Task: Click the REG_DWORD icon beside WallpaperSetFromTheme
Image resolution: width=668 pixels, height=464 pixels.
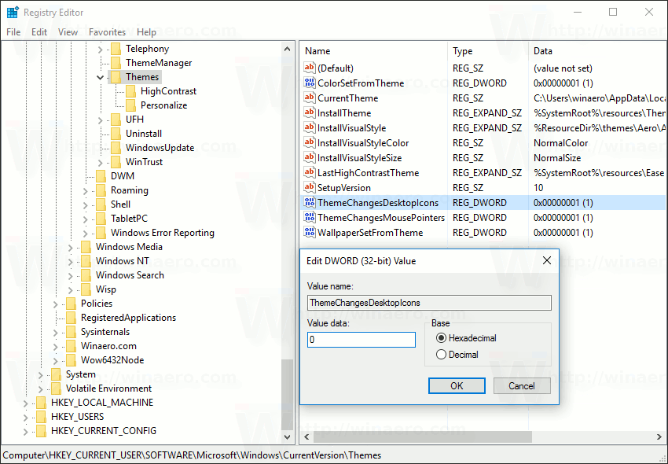Action: pos(309,232)
